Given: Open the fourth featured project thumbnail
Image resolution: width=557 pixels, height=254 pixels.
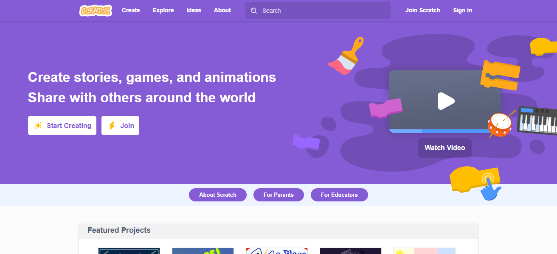Looking at the screenshot, I should (x=351, y=251).
